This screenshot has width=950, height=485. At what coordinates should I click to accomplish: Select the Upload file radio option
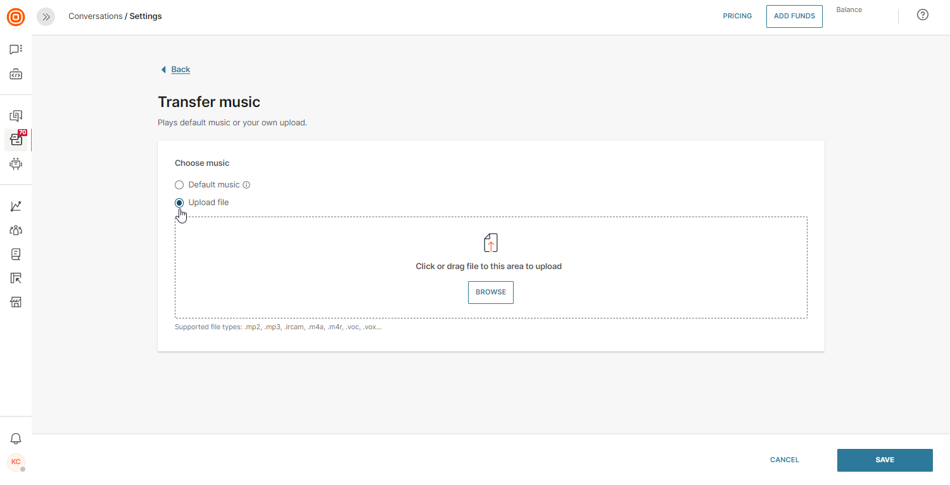click(x=179, y=203)
